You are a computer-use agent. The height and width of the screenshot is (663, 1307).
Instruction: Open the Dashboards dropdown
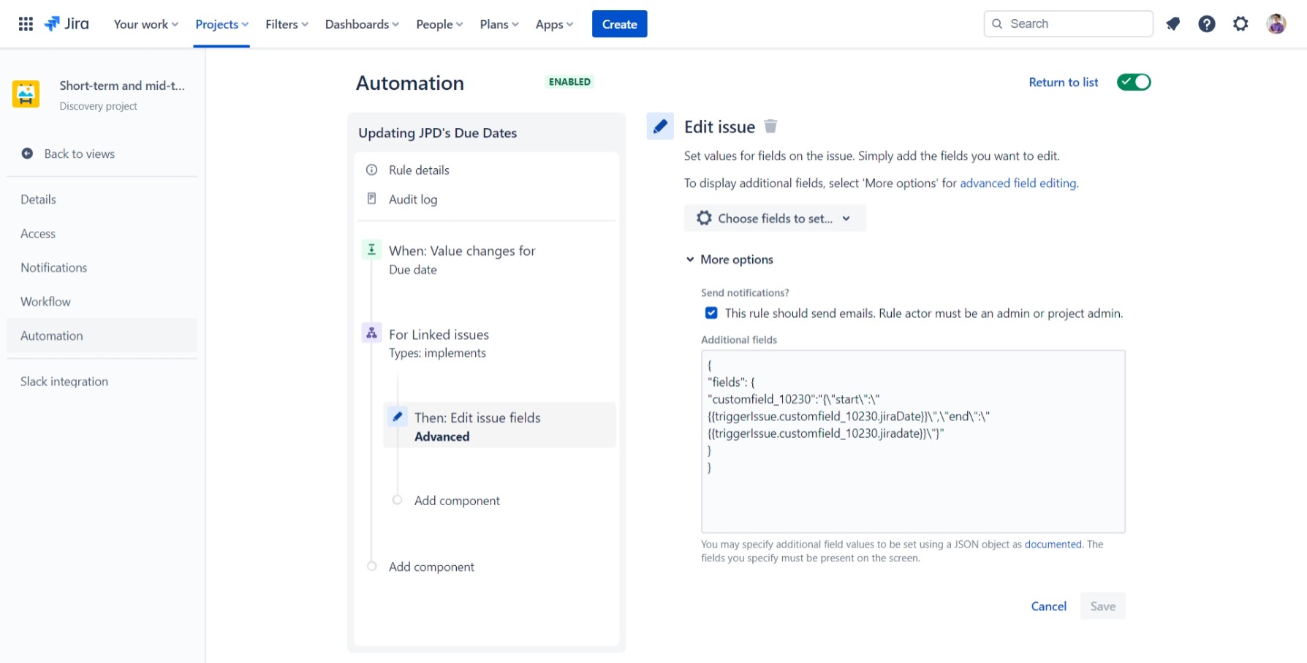pyautogui.click(x=361, y=23)
